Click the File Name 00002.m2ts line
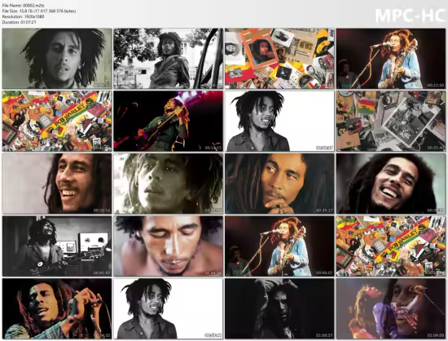Viewport: 448px width, 341px height. click(x=23, y=5)
